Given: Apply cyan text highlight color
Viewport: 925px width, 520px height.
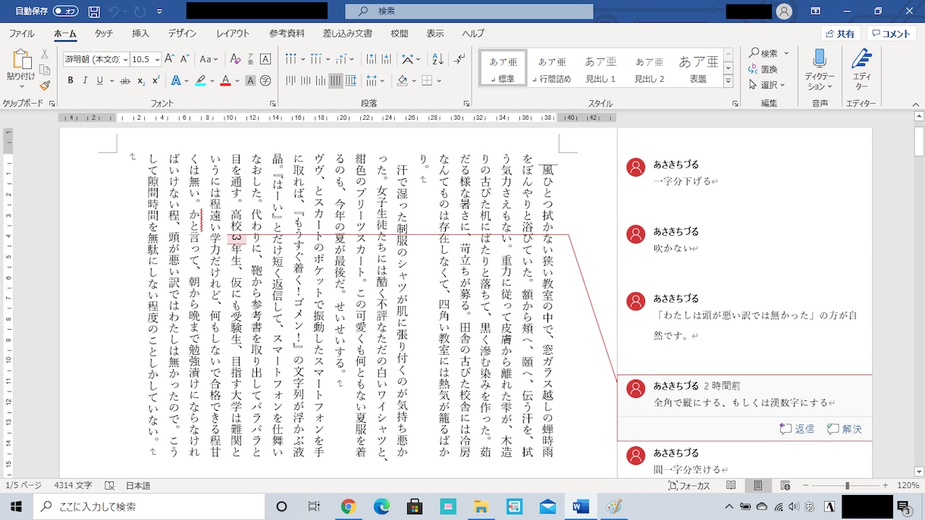Looking at the screenshot, I should 200,80.
